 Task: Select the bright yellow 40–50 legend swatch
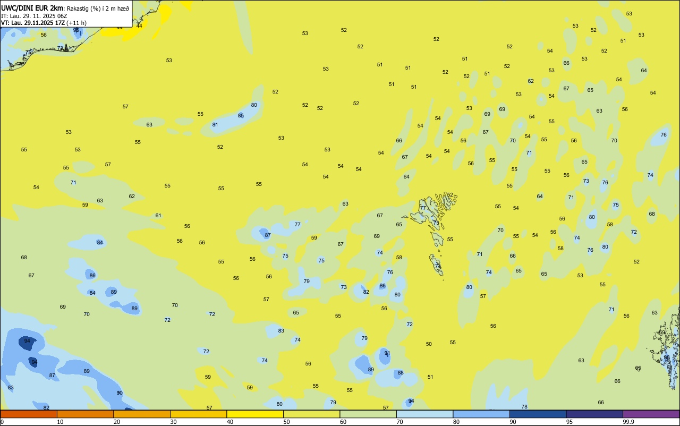tap(255, 414)
